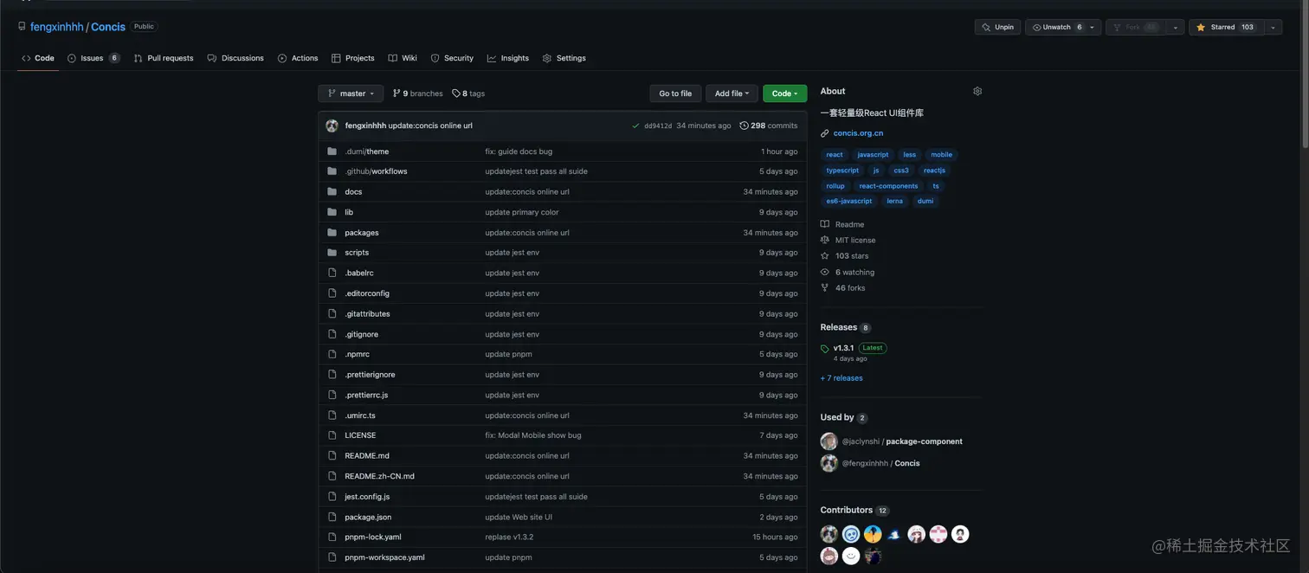Open the .umirc.ts file

(x=360, y=415)
